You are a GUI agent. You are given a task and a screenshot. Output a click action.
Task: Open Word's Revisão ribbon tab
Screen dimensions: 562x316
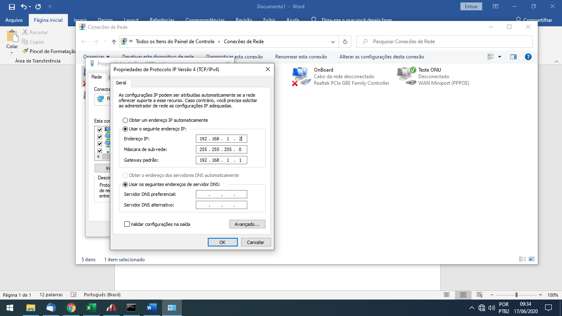244,19
